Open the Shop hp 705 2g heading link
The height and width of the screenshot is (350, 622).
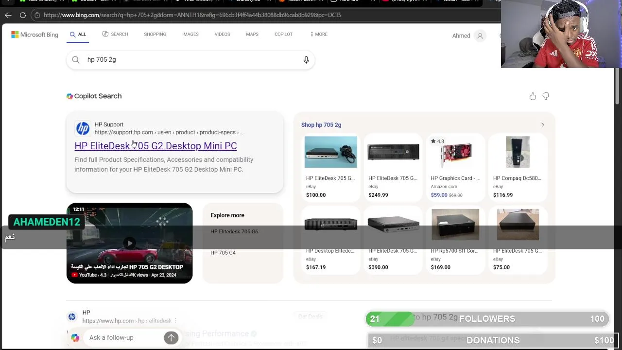pos(321,125)
